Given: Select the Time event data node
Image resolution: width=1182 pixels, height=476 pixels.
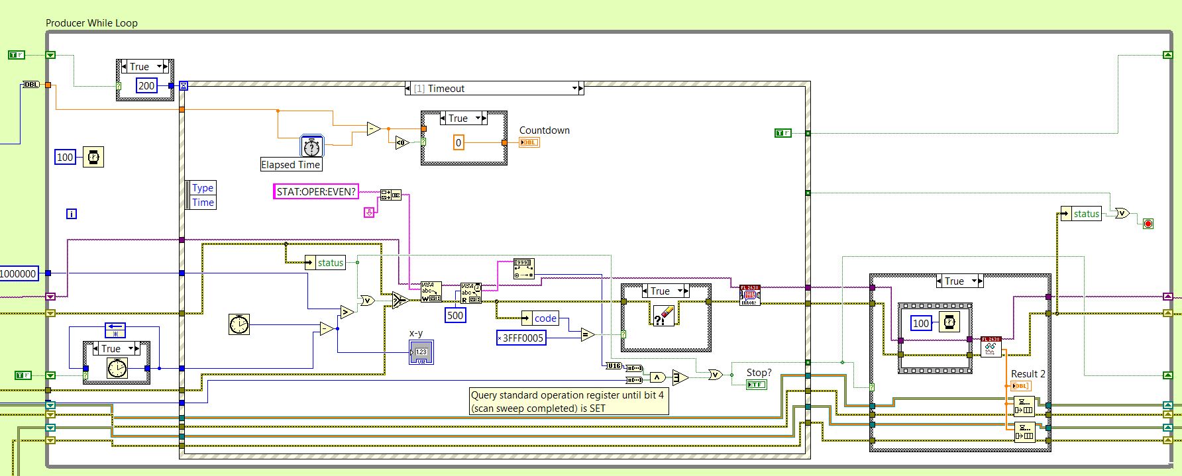Looking at the screenshot, I should [x=203, y=203].
